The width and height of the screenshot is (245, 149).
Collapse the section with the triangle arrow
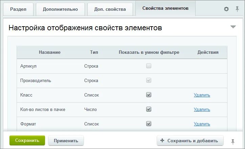coord(233,27)
